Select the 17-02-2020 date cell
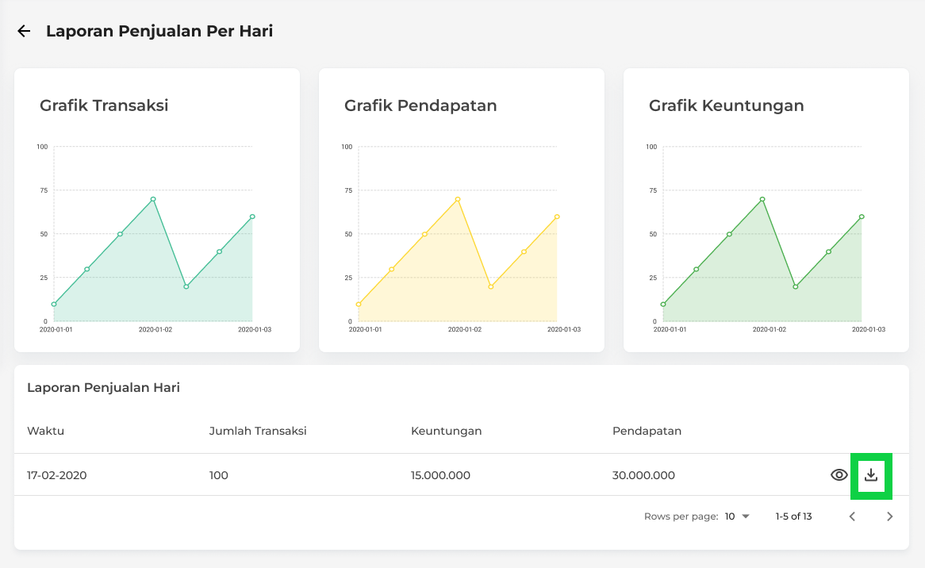 (x=56, y=475)
